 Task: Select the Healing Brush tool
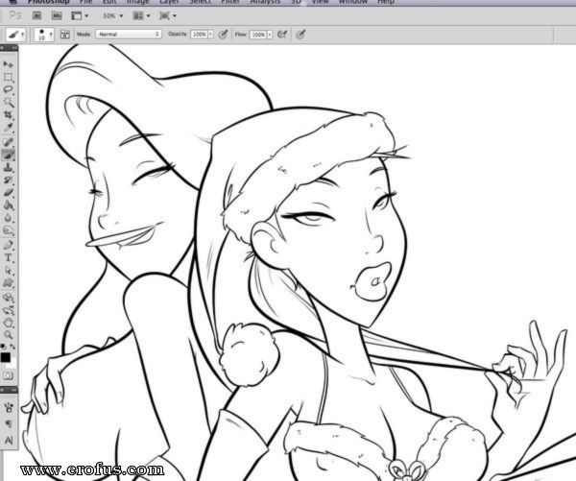click(x=8, y=142)
